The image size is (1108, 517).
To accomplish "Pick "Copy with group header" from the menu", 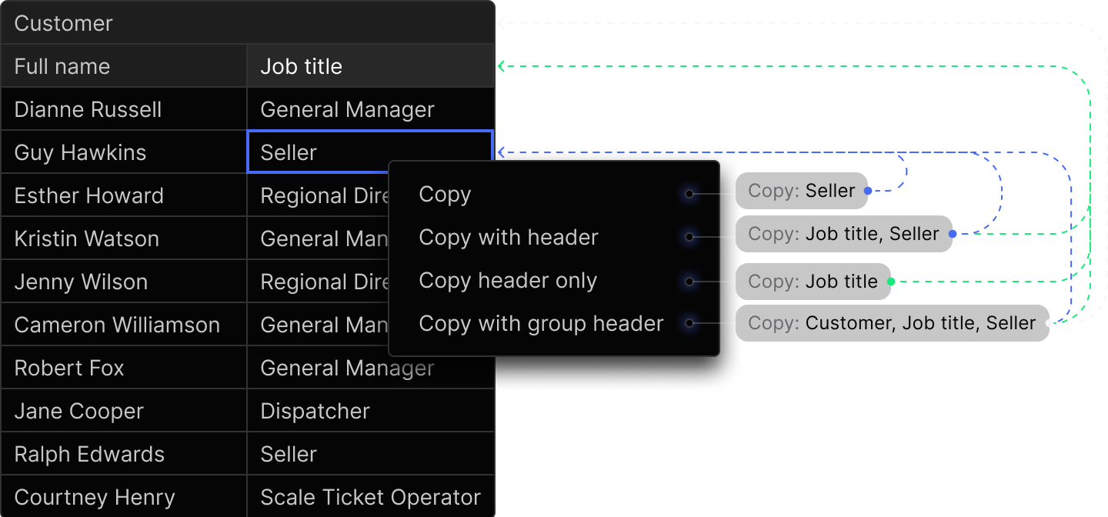I will click(541, 323).
